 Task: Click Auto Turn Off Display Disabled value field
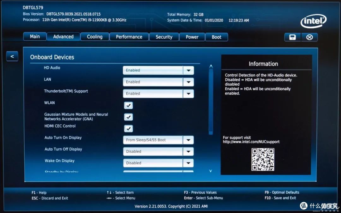153,151
